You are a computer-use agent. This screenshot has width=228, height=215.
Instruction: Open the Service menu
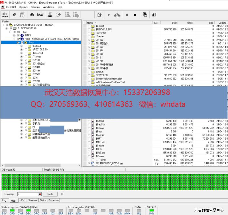35,7
